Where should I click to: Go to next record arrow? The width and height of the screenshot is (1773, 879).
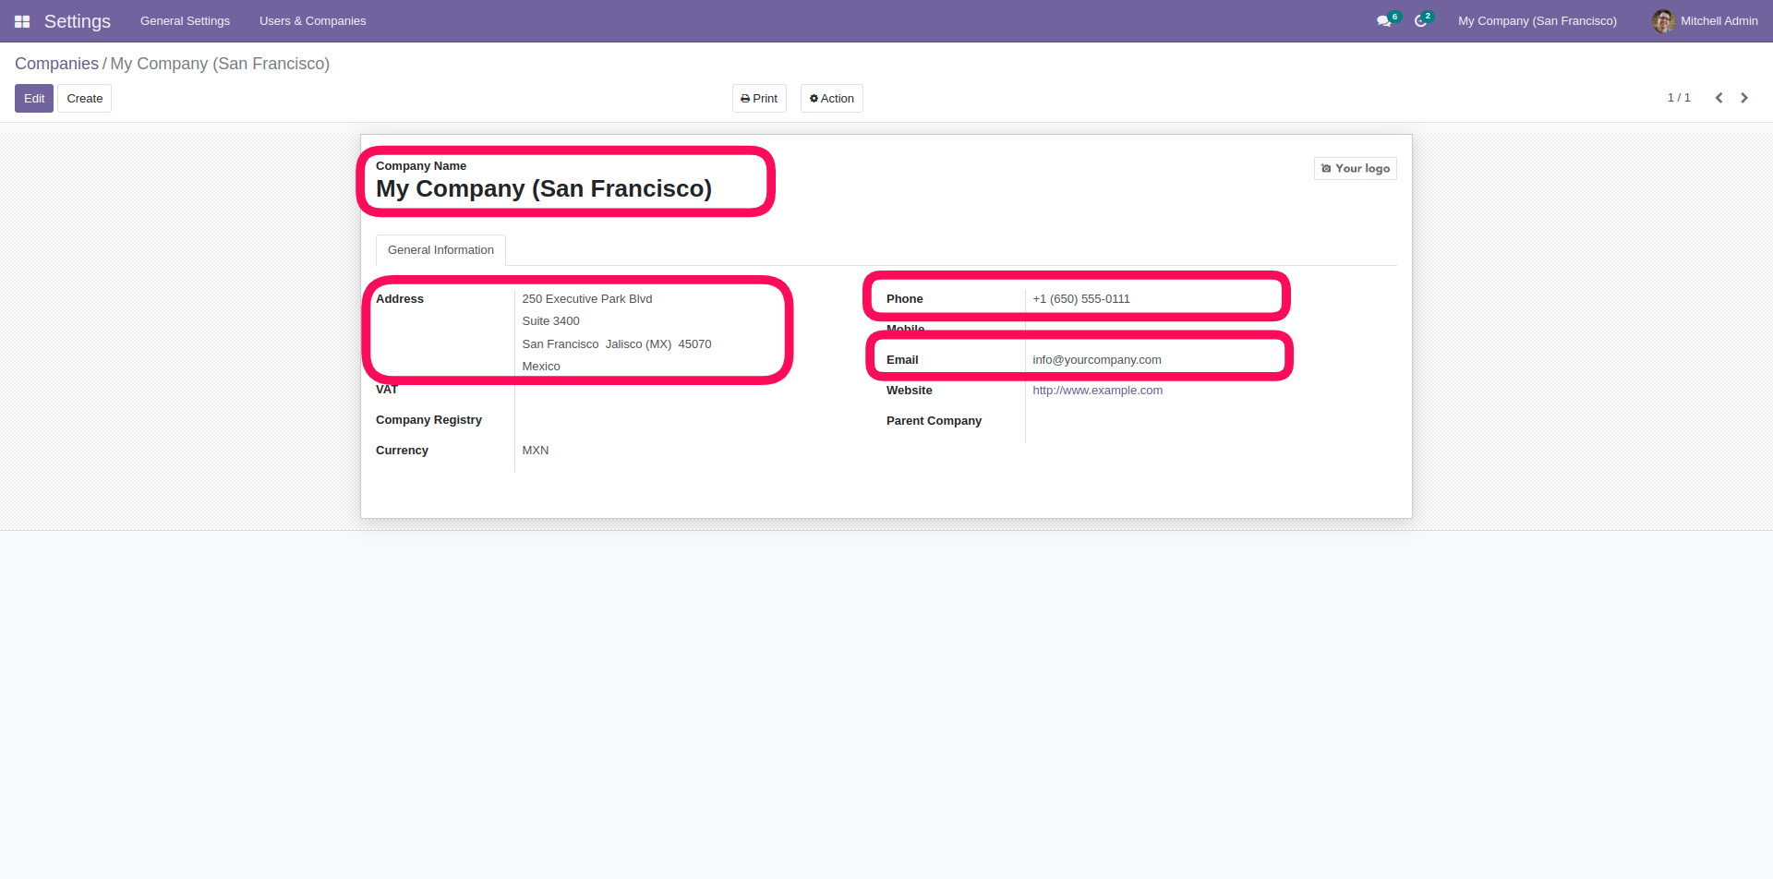(1744, 98)
